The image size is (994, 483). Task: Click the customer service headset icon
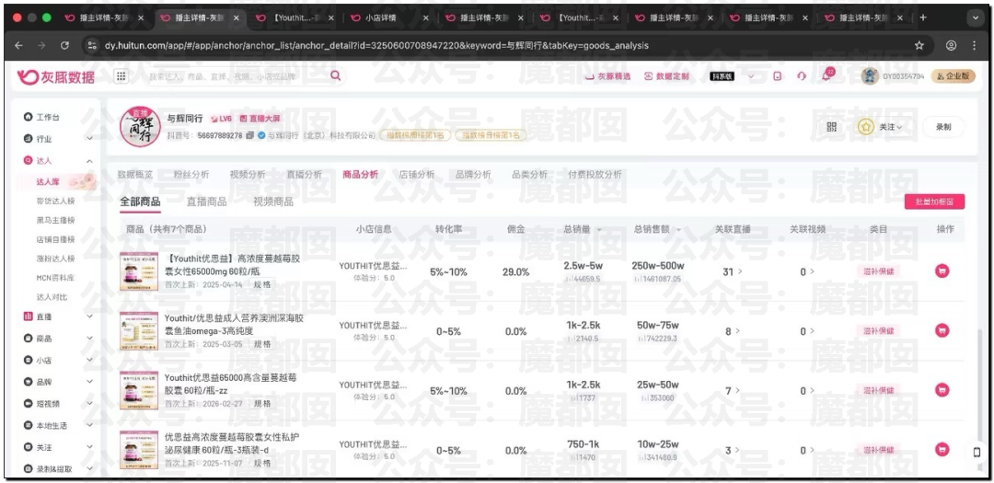[802, 76]
